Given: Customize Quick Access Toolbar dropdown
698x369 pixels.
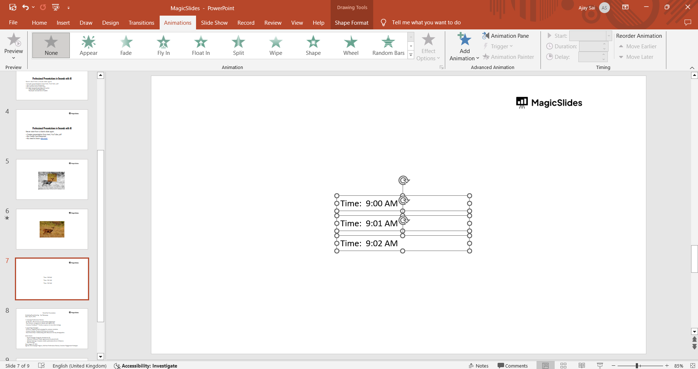Looking at the screenshot, I should pyautogui.click(x=68, y=7).
